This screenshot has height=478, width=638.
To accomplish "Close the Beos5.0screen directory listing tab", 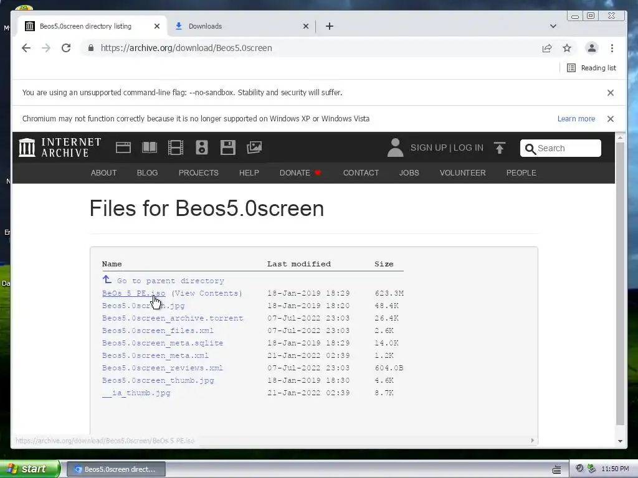I will (x=157, y=26).
